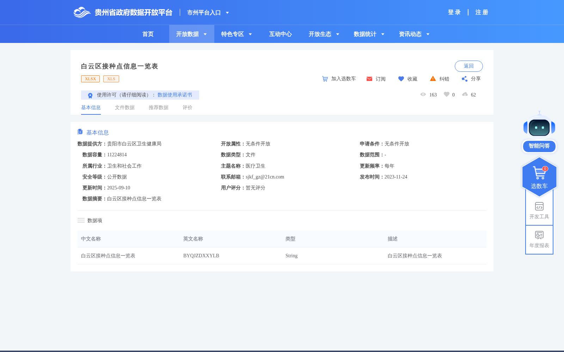Viewport: 564px width, 352px height.
Task: Switch to the 推荐数据 tab
Action: tap(159, 108)
